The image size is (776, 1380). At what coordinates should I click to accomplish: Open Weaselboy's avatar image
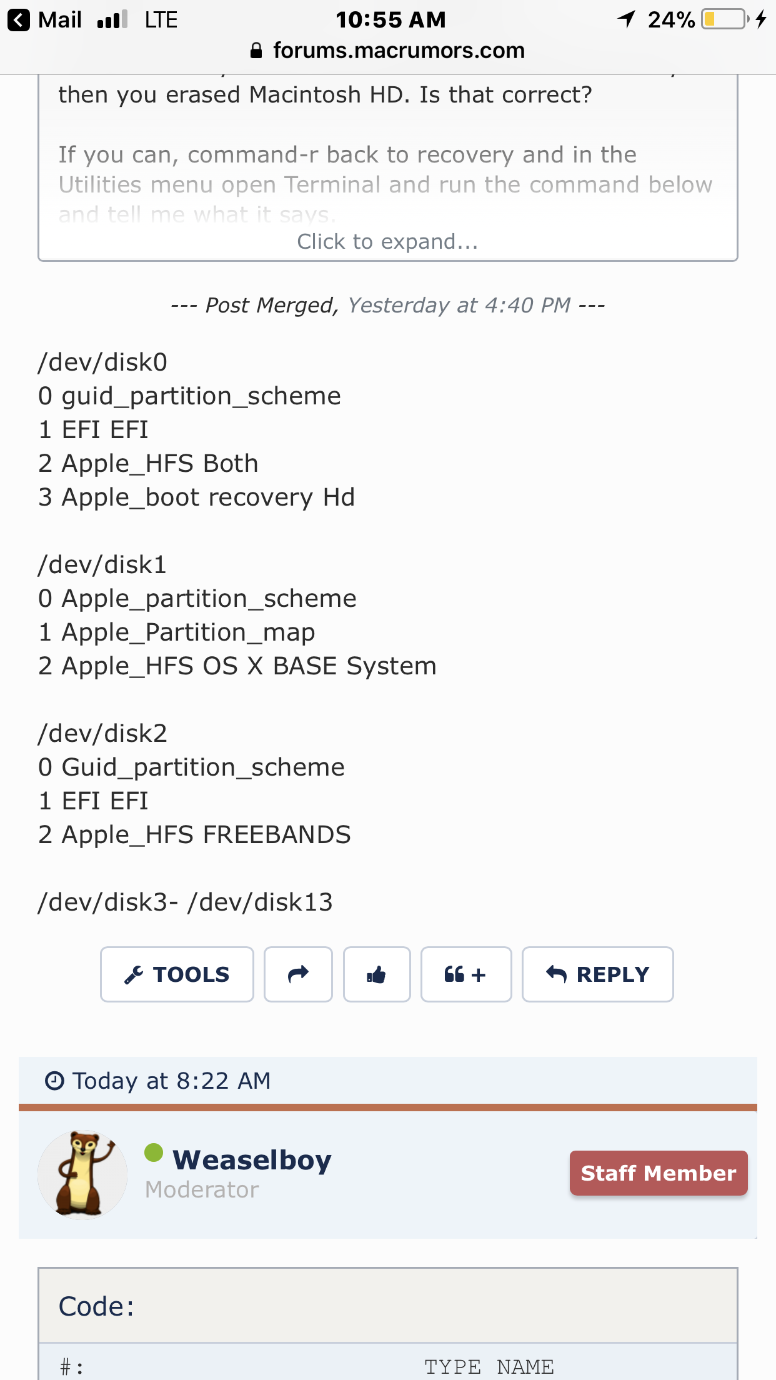point(82,1174)
